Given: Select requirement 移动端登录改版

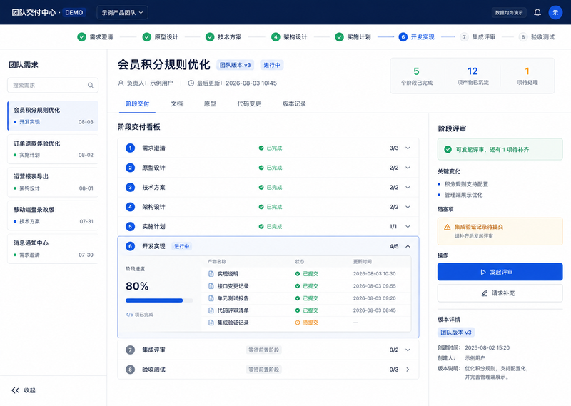Looking at the screenshot, I should (x=53, y=215).
